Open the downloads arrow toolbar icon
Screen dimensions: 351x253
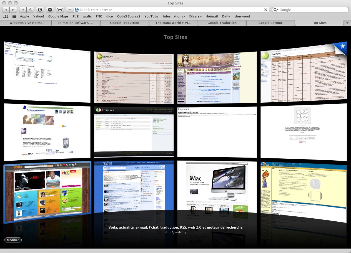(x=50, y=10)
